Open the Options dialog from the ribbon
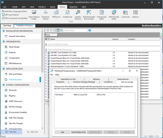The image size is (163, 138). coord(136,14)
